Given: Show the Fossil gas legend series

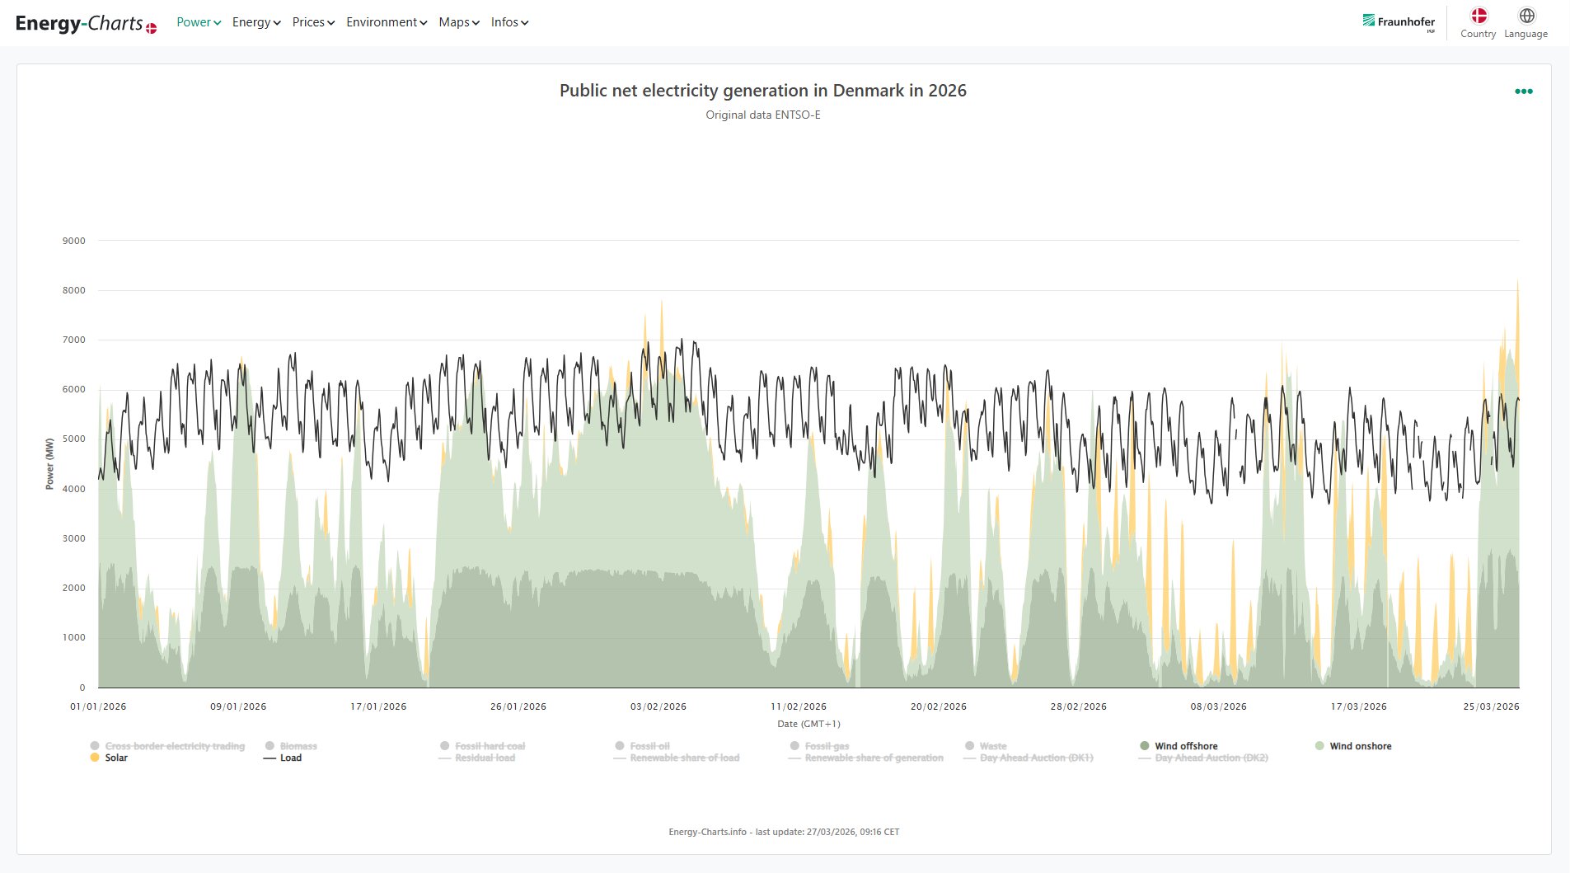Looking at the screenshot, I should (827, 746).
